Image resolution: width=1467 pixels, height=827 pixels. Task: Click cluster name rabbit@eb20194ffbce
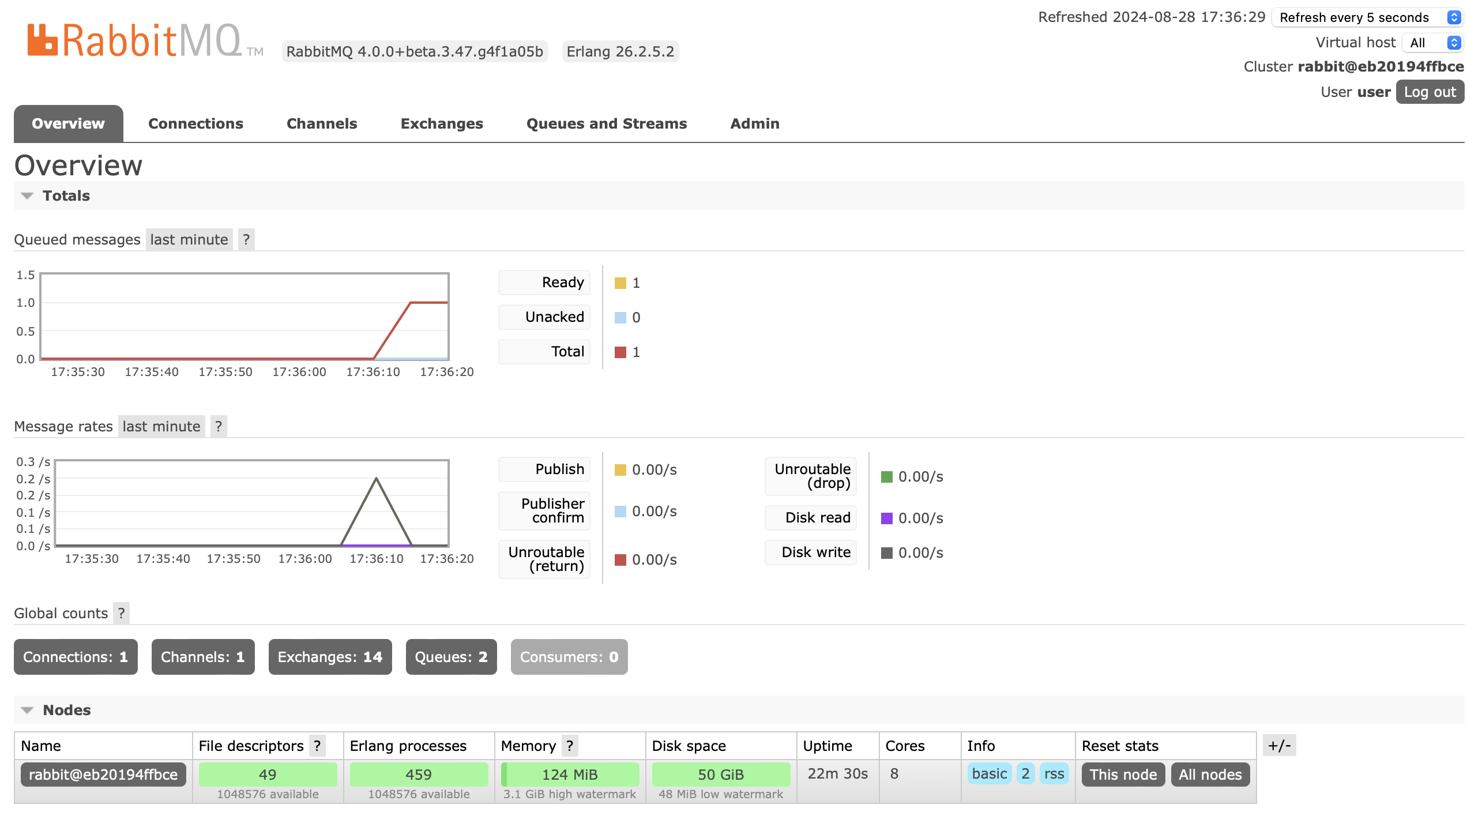pos(1381,67)
